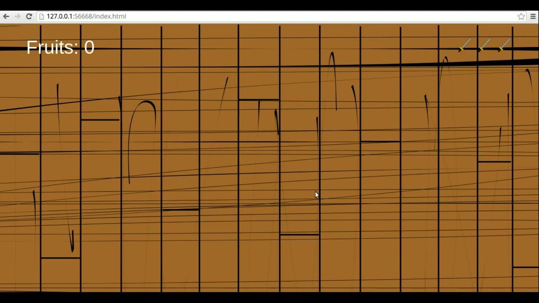Click the middle sword life icon
The width and height of the screenshot is (539, 303).
[484, 45]
